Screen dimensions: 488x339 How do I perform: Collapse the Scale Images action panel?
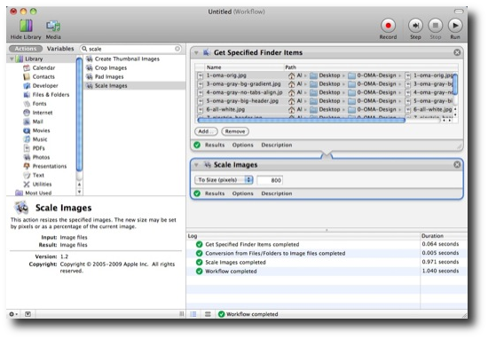196,165
